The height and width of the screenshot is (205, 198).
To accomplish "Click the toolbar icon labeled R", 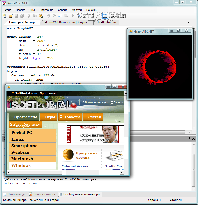I will (x=124, y=16).
